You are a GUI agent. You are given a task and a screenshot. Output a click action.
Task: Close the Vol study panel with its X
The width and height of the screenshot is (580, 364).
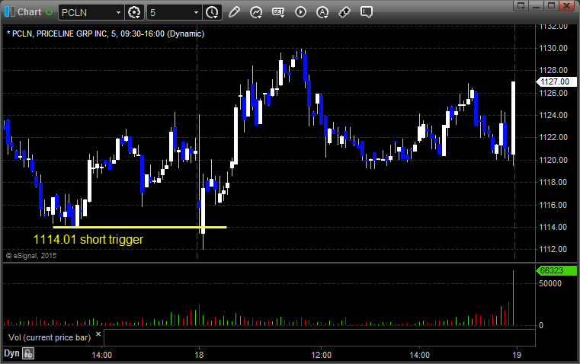(x=98, y=334)
